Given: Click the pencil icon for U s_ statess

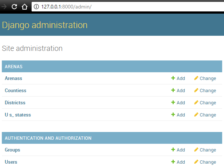Looking at the screenshot, I should point(196,115).
